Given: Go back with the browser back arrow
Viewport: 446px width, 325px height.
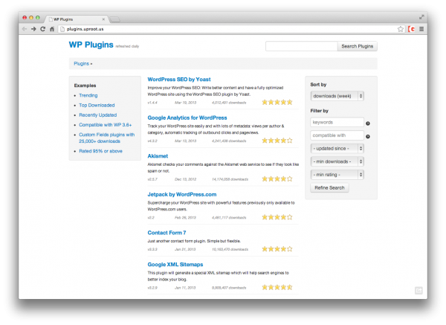Looking at the screenshot, I should coord(25,29).
